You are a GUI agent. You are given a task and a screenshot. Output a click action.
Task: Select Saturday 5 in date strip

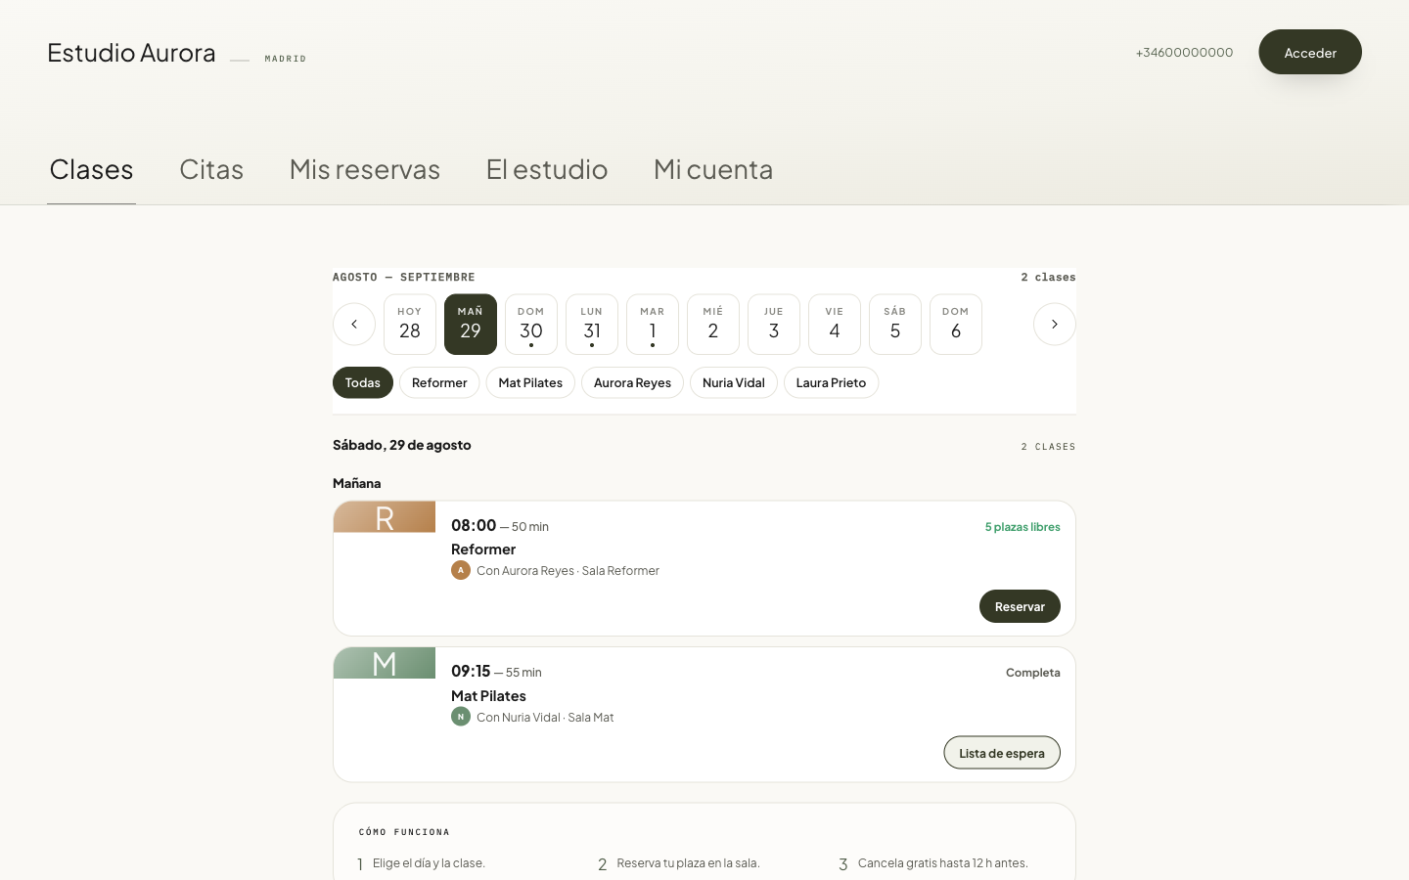[895, 325]
